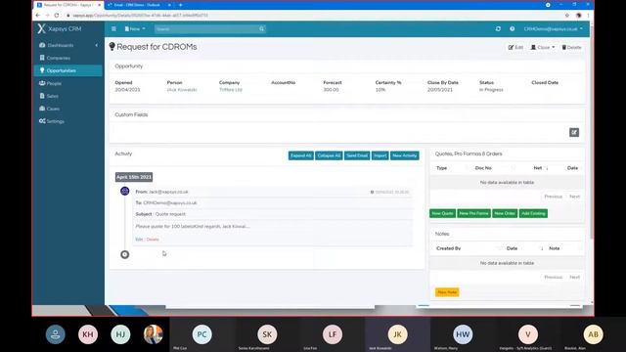Viewport: 626px width, 352px height.
Task: Click the Add Existing button
Action: [533, 213]
